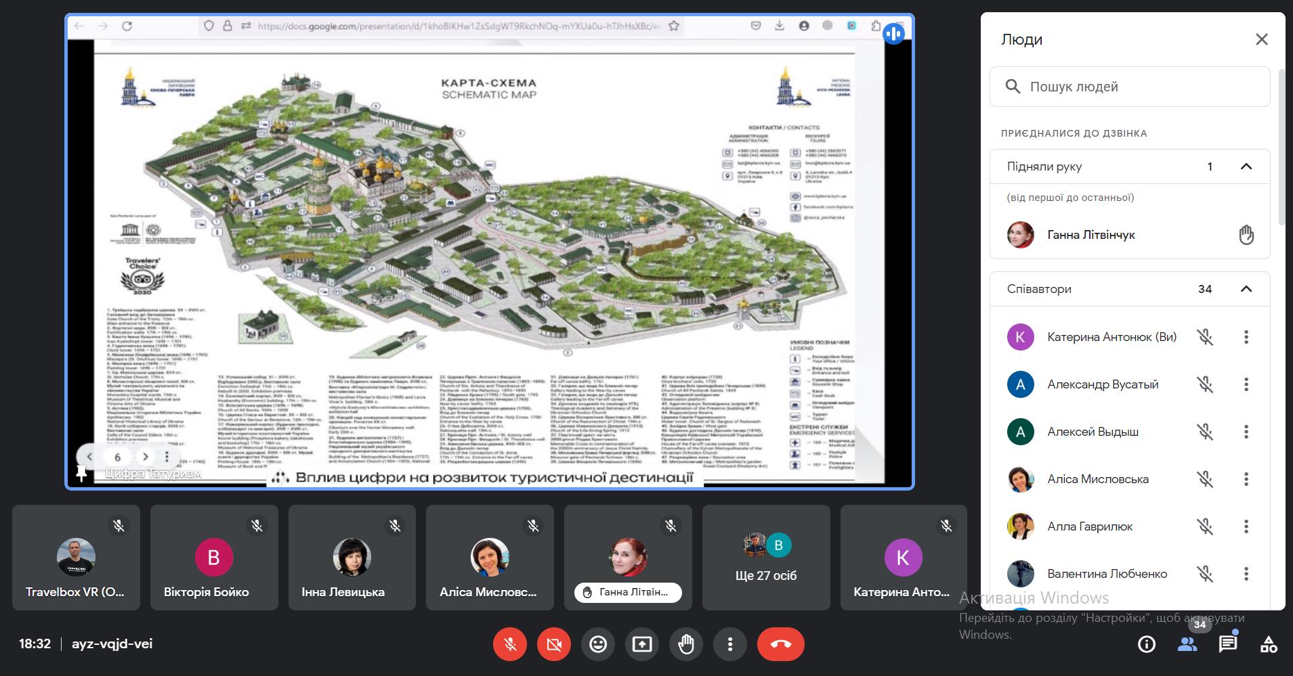This screenshot has width=1293, height=676.
Task: Unmute your microphone
Action: [x=510, y=644]
